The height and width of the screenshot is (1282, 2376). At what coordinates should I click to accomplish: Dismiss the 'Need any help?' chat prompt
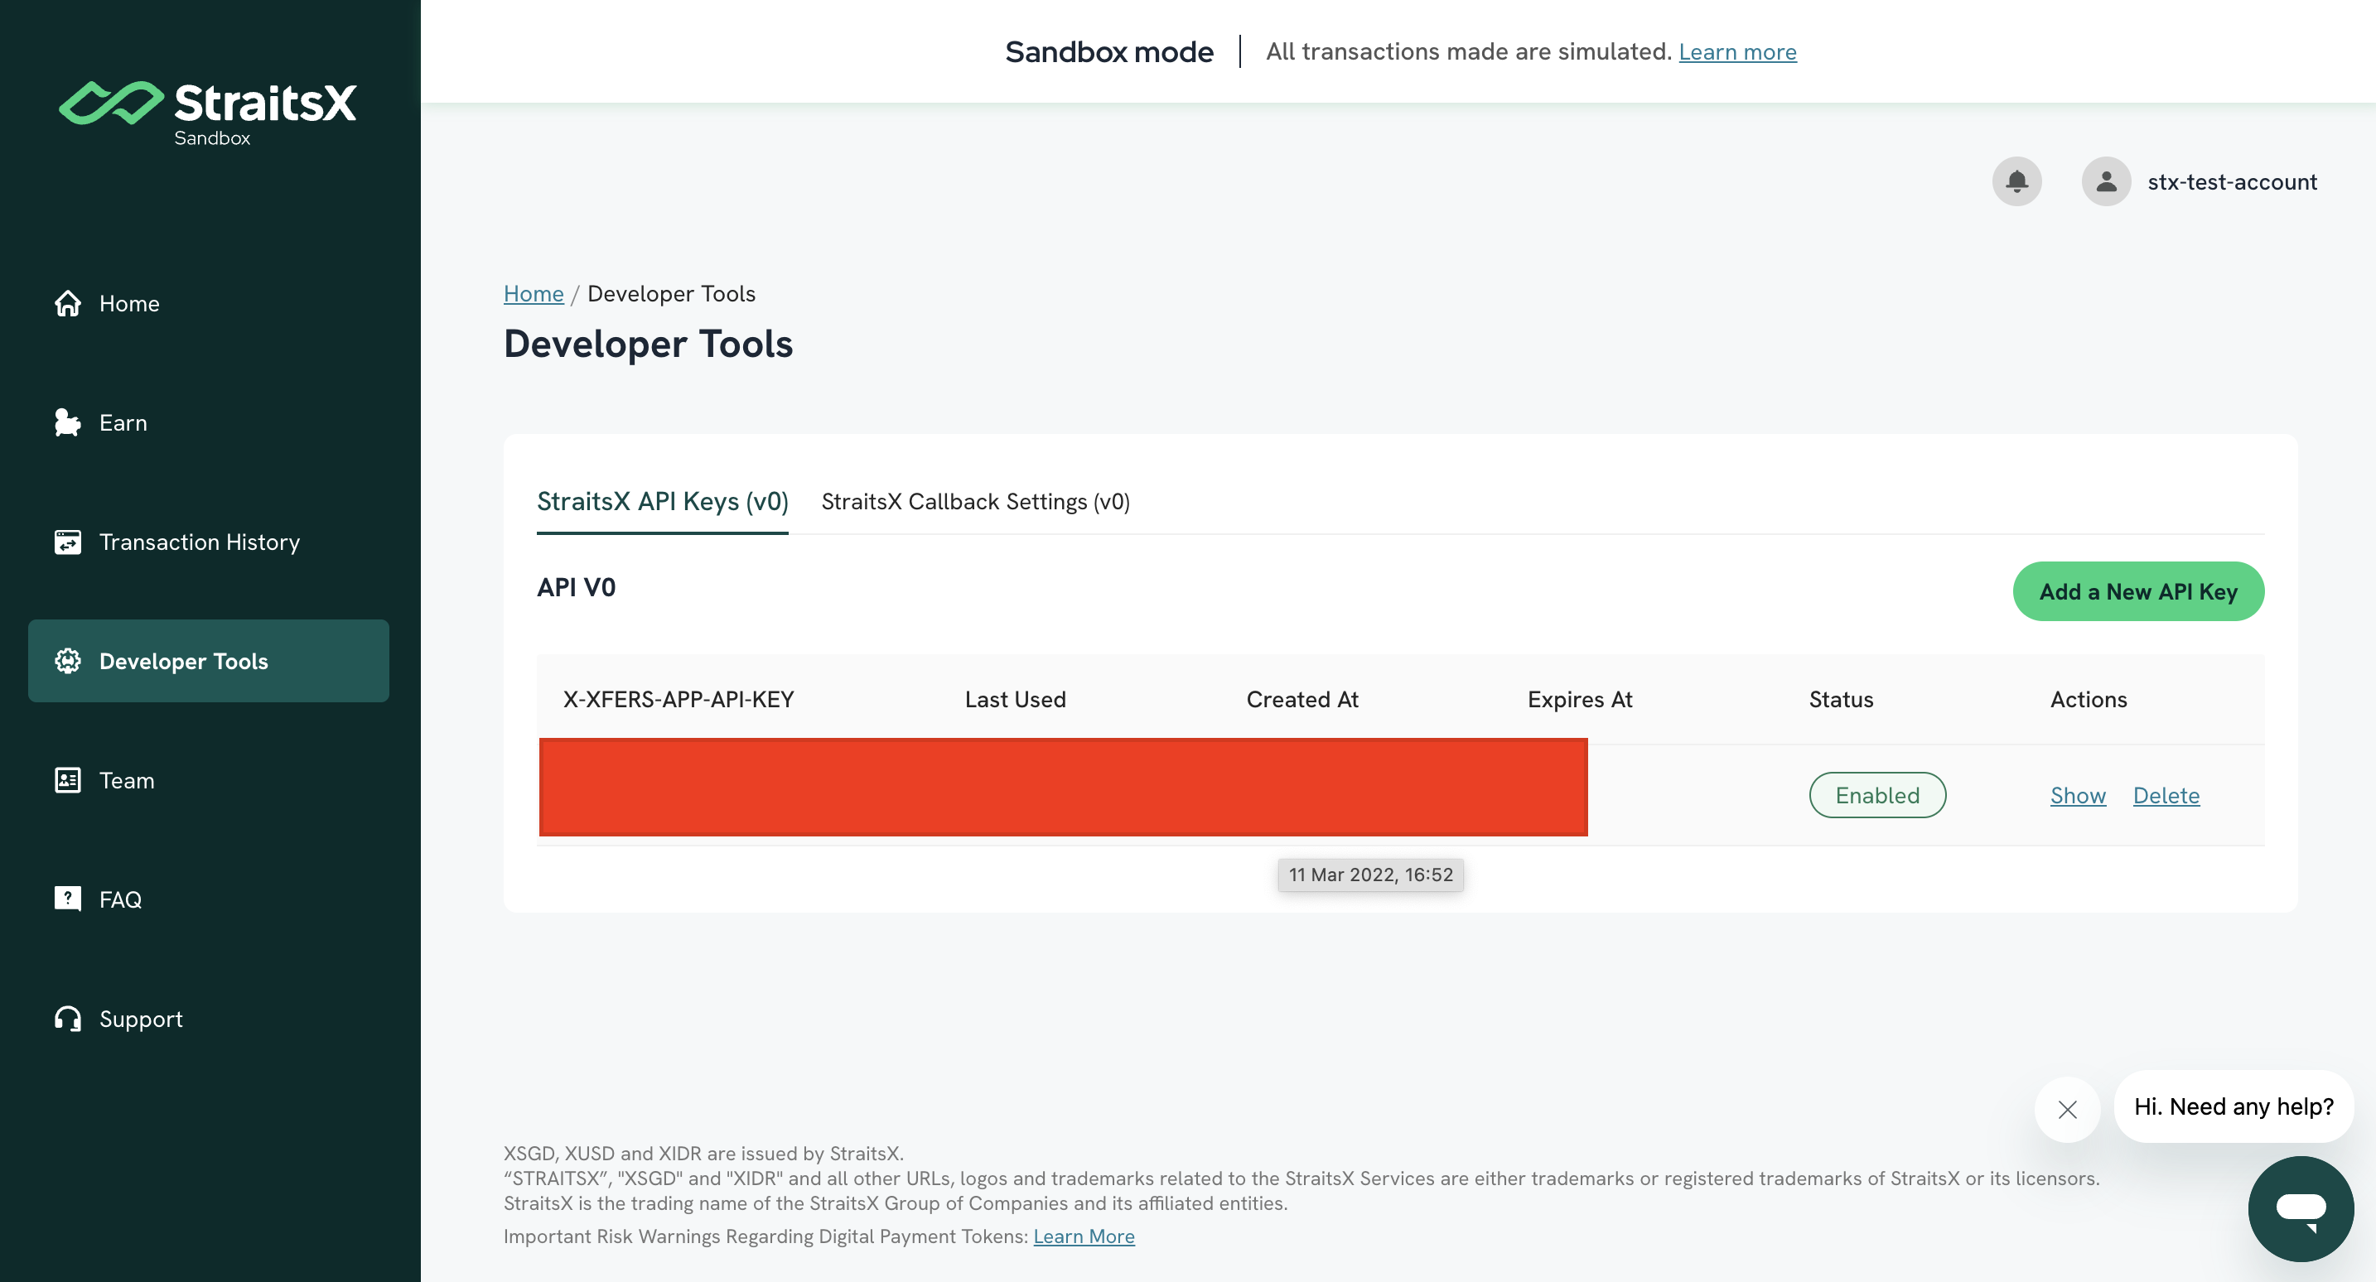click(2067, 1110)
